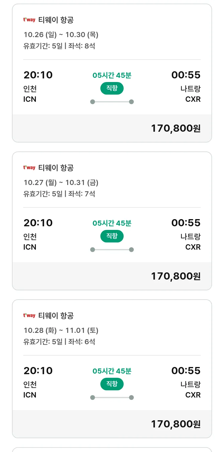Tap the 직항 badge on the 10.28 flight
Viewport: 224px width, 452px height.
tap(112, 384)
